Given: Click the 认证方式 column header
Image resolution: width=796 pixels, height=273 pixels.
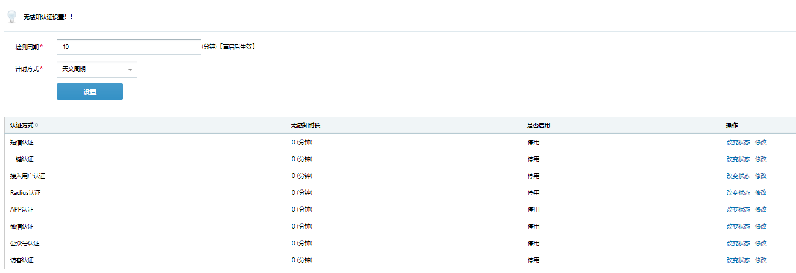Looking at the screenshot, I should point(22,126).
